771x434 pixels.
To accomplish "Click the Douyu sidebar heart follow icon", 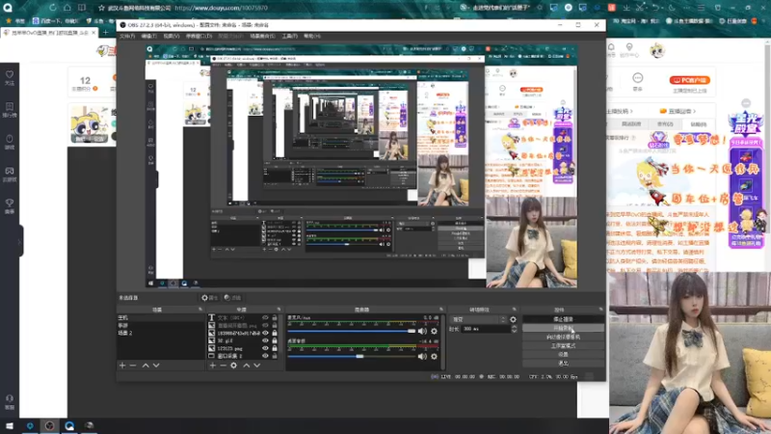I will [10, 77].
